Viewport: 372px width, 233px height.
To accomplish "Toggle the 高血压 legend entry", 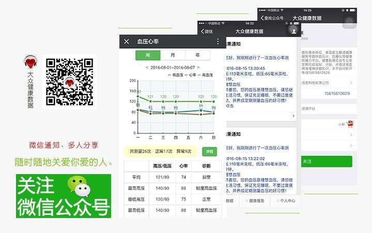I will point(205,75).
